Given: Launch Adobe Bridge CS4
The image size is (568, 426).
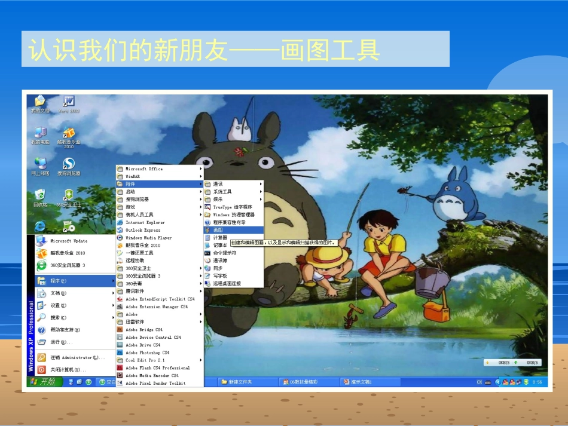Looking at the screenshot, I should pos(160,330).
